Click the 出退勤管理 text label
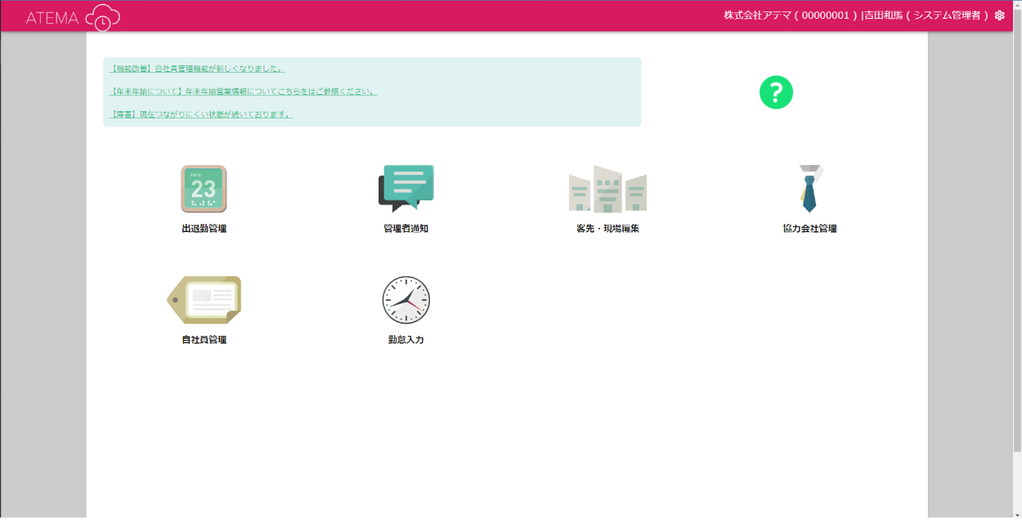The image size is (1022, 532). click(204, 229)
